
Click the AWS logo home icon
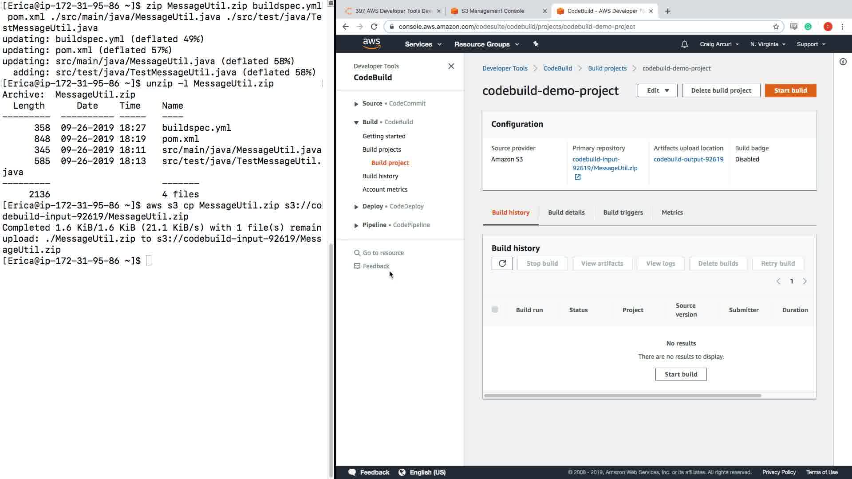[371, 43]
